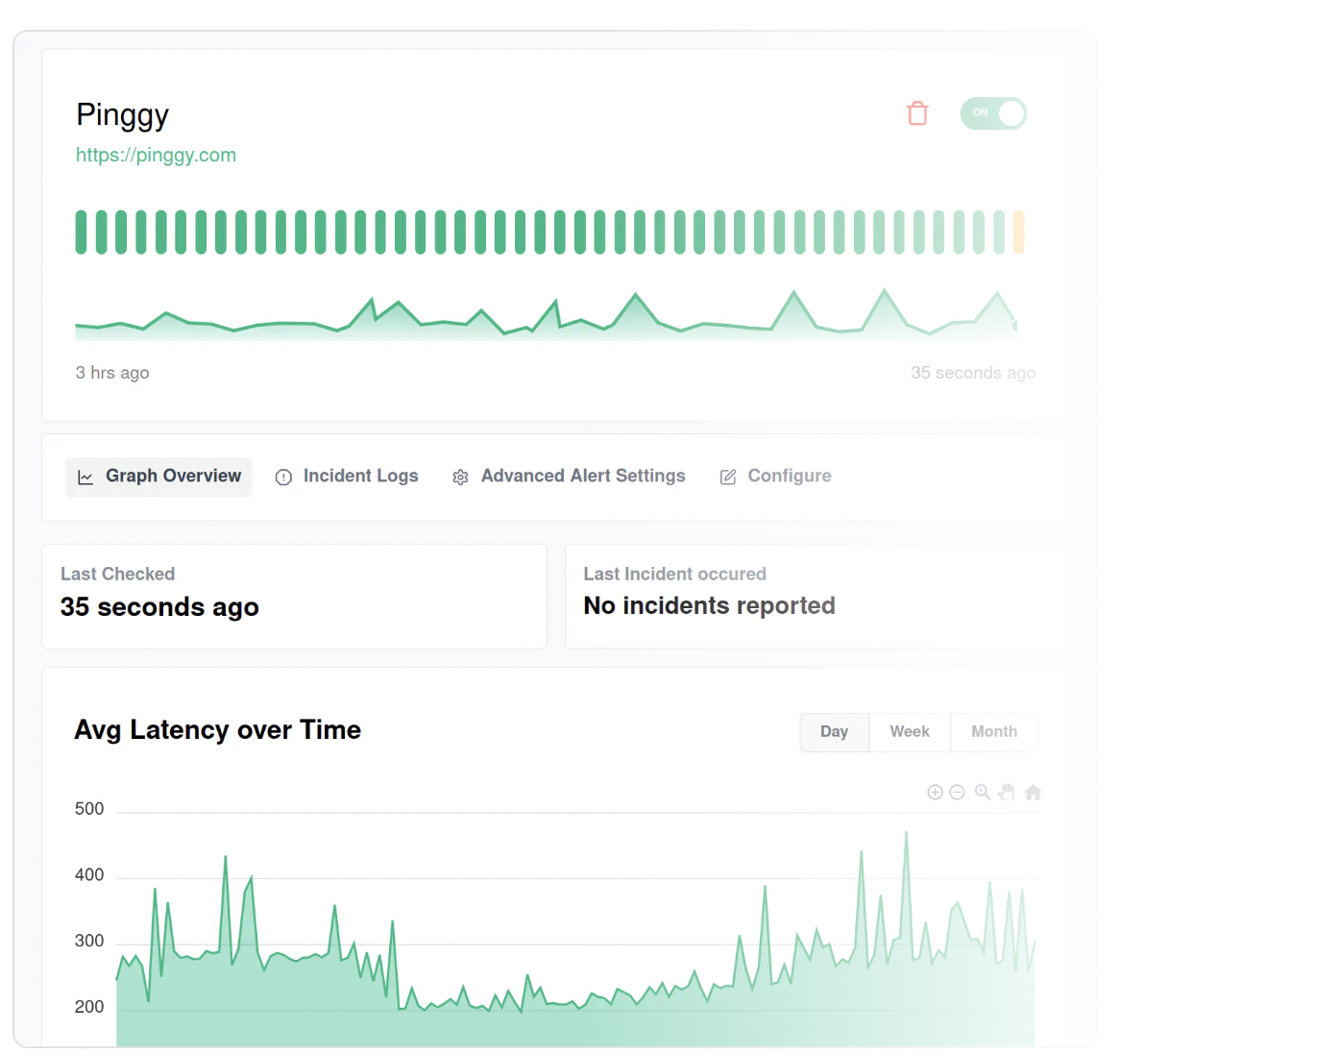Activate selection zoom magnifier tool
The width and height of the screenshot is (1339, 1055).
pyautogui.click(x=983, y=792)
